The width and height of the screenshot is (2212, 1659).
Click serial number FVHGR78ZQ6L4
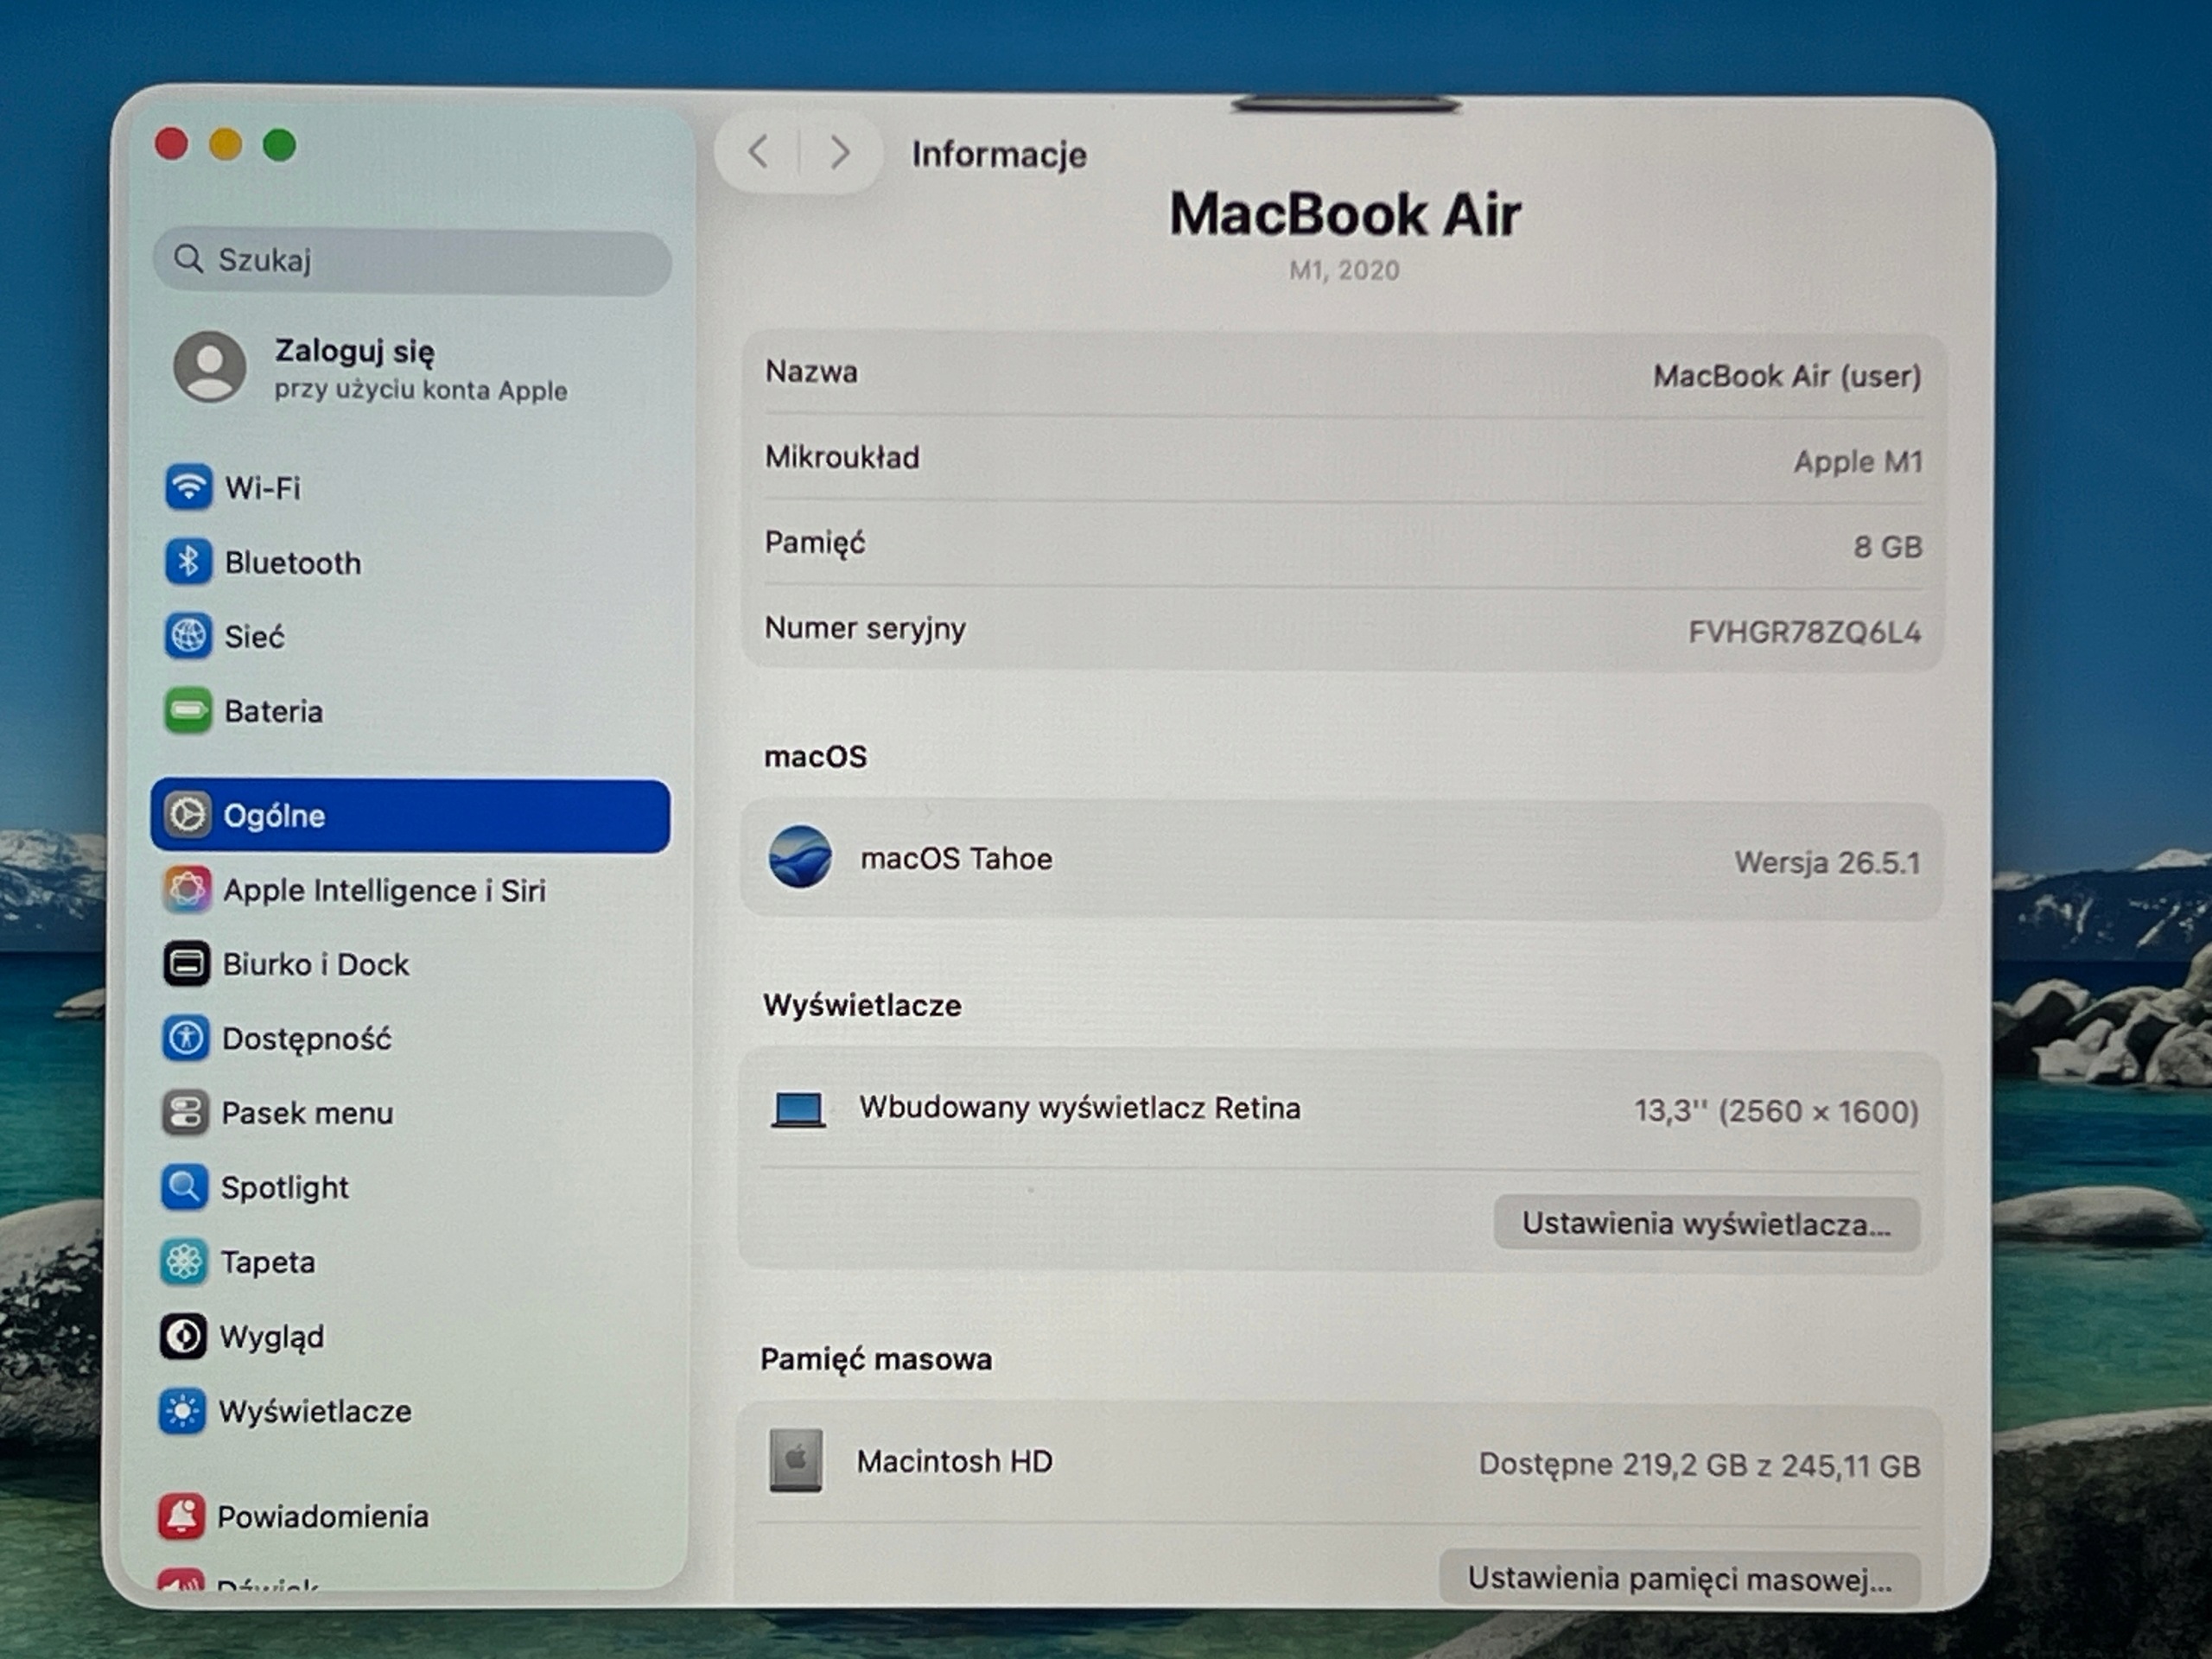coord(1805,632)
